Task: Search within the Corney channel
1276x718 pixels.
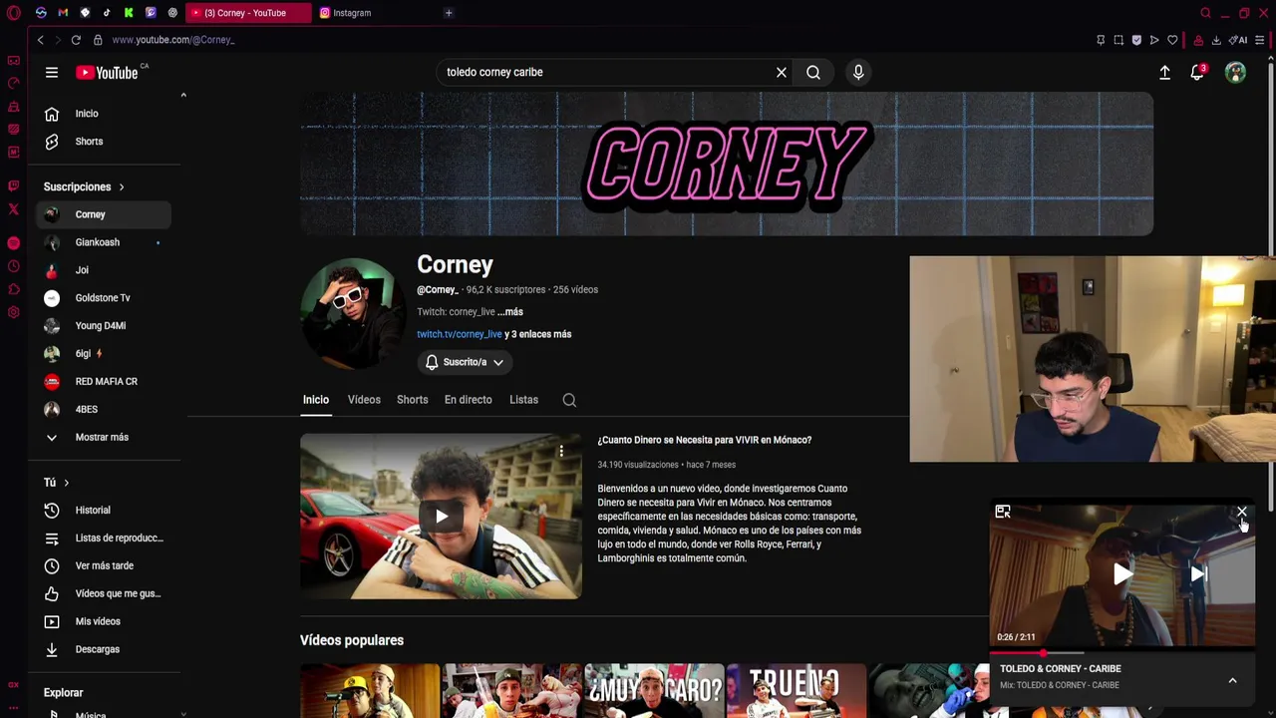Action: 569,400
